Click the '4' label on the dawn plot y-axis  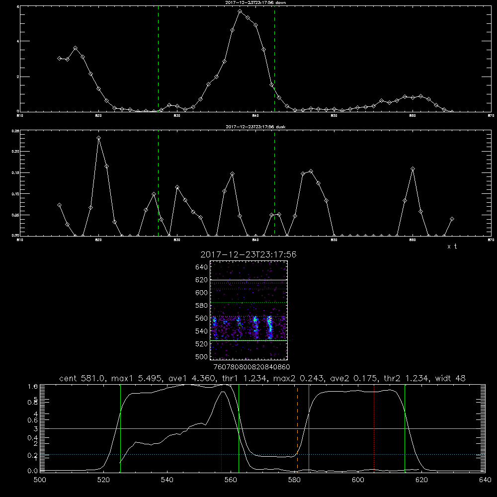pyautogui.click(x=18, y=41)
